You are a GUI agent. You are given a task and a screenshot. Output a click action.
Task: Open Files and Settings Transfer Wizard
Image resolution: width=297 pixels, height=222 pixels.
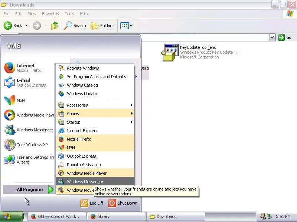(29, 159)
